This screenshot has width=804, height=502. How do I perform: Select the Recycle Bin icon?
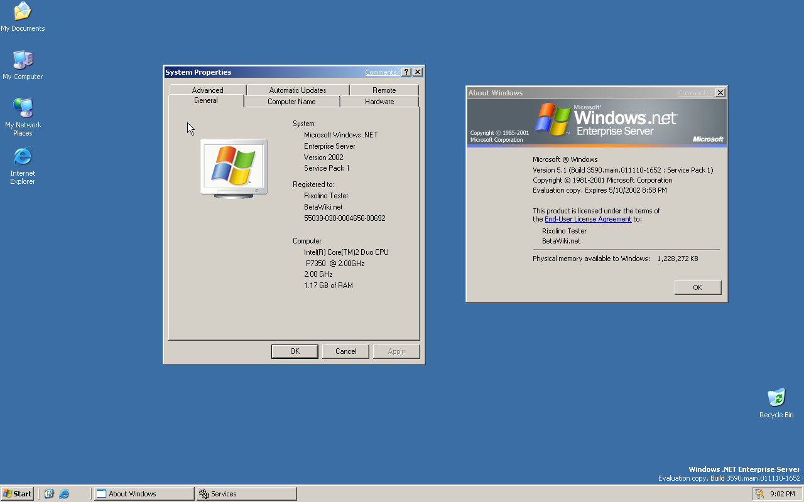[x=776, y=403]
